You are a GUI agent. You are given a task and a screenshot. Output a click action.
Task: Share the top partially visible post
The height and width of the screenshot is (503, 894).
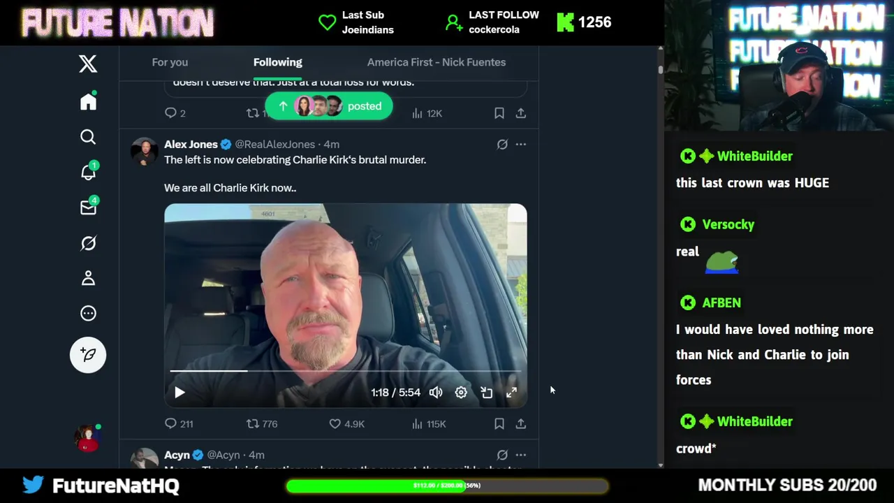coord(521,113)
